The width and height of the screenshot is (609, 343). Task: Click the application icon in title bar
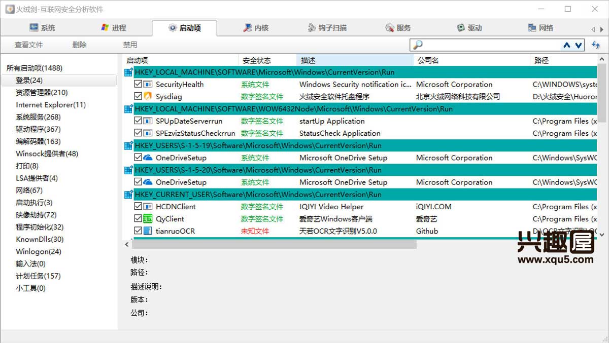[x=9, y=9]
